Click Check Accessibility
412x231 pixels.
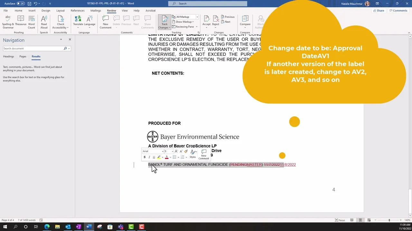click(61, 22)
